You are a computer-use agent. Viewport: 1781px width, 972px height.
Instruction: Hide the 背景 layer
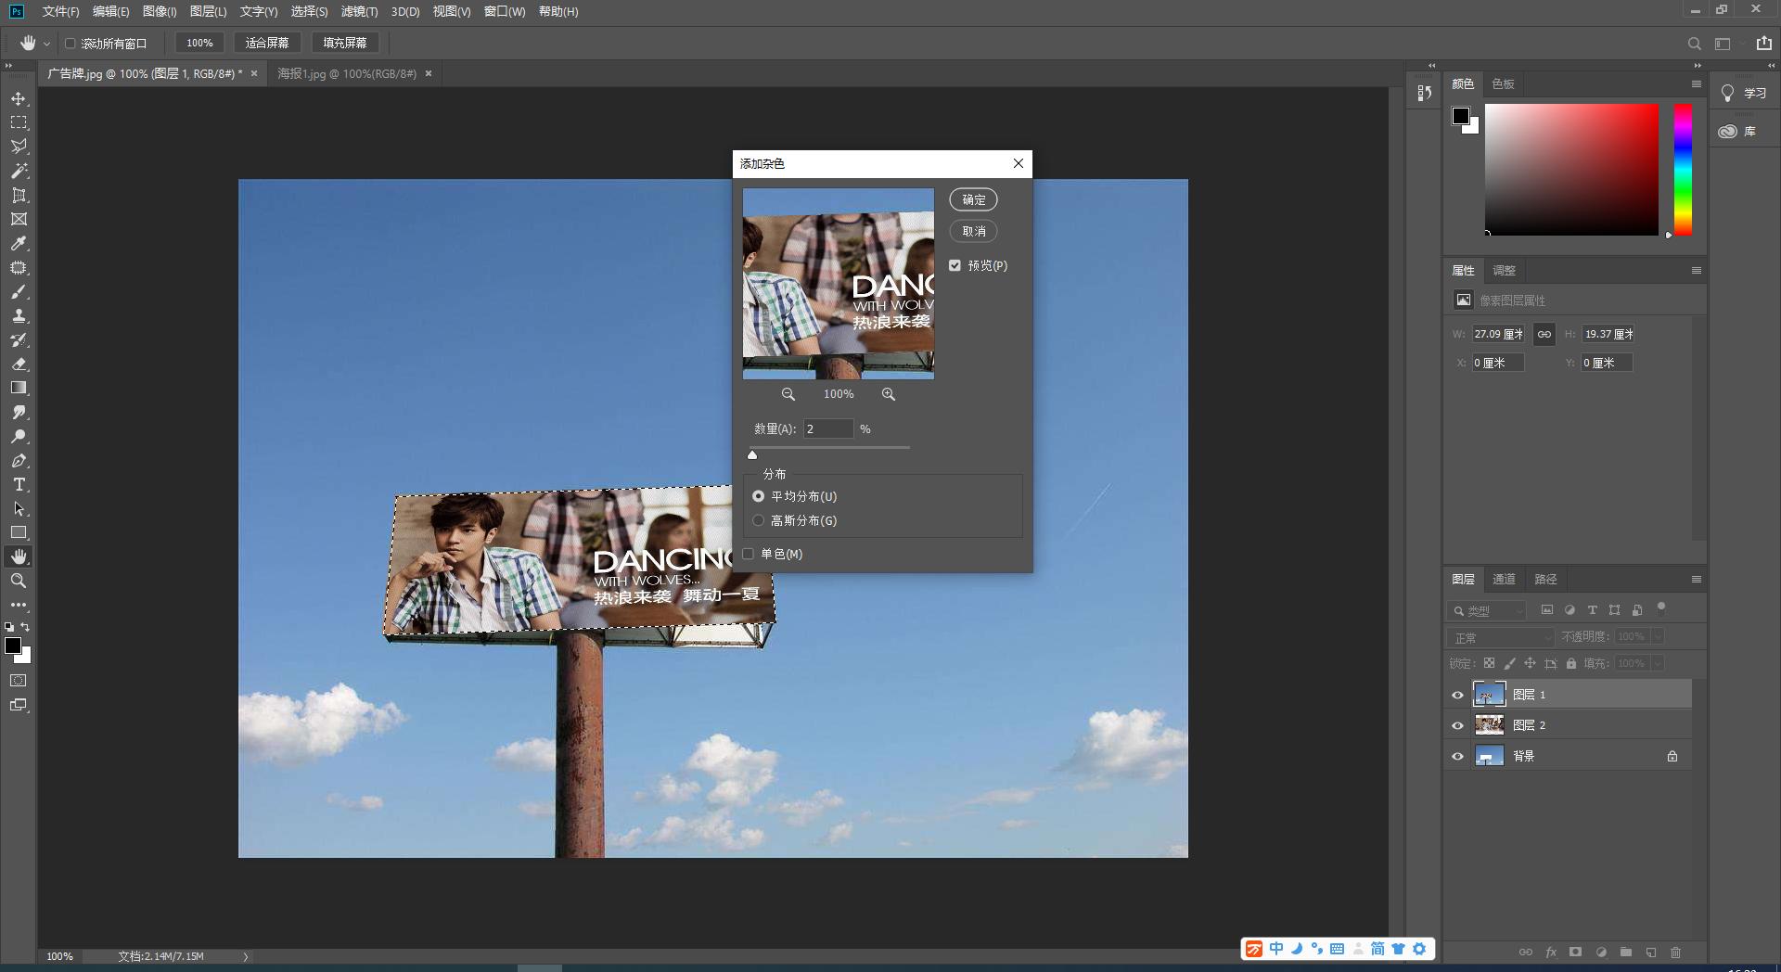(x=1458, y=755)
